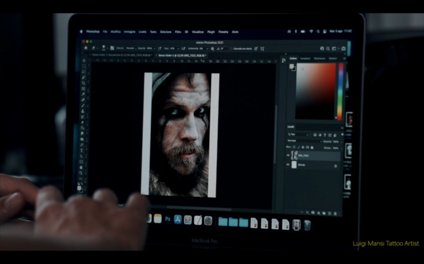This screenshot has width=424, height=264.
Task: Select the Move tool in the toolbar
Action: point(84,61)
